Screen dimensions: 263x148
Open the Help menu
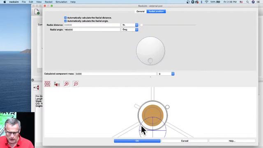tap(73, 2)
